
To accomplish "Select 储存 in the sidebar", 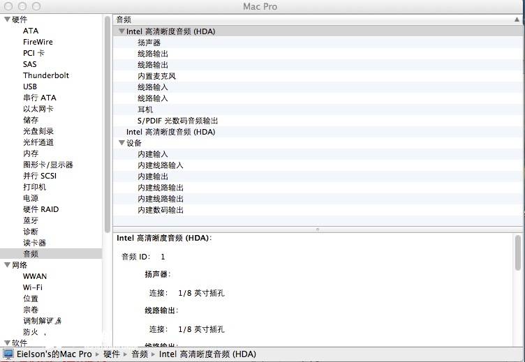I will pos(31,120).
